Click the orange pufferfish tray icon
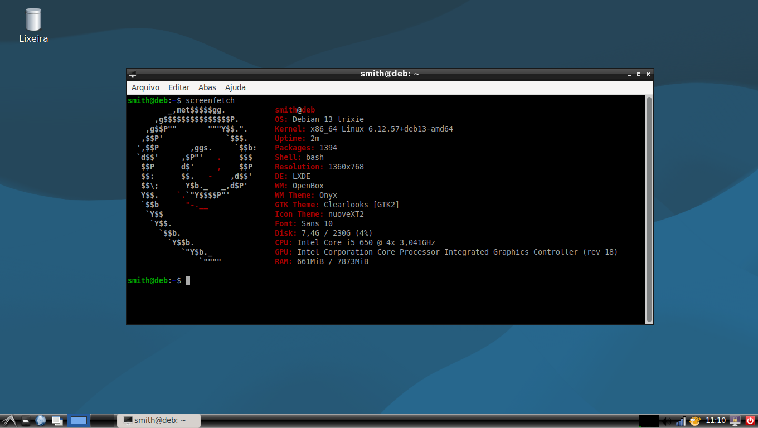 pyautogui.click(x=694, y=421)
